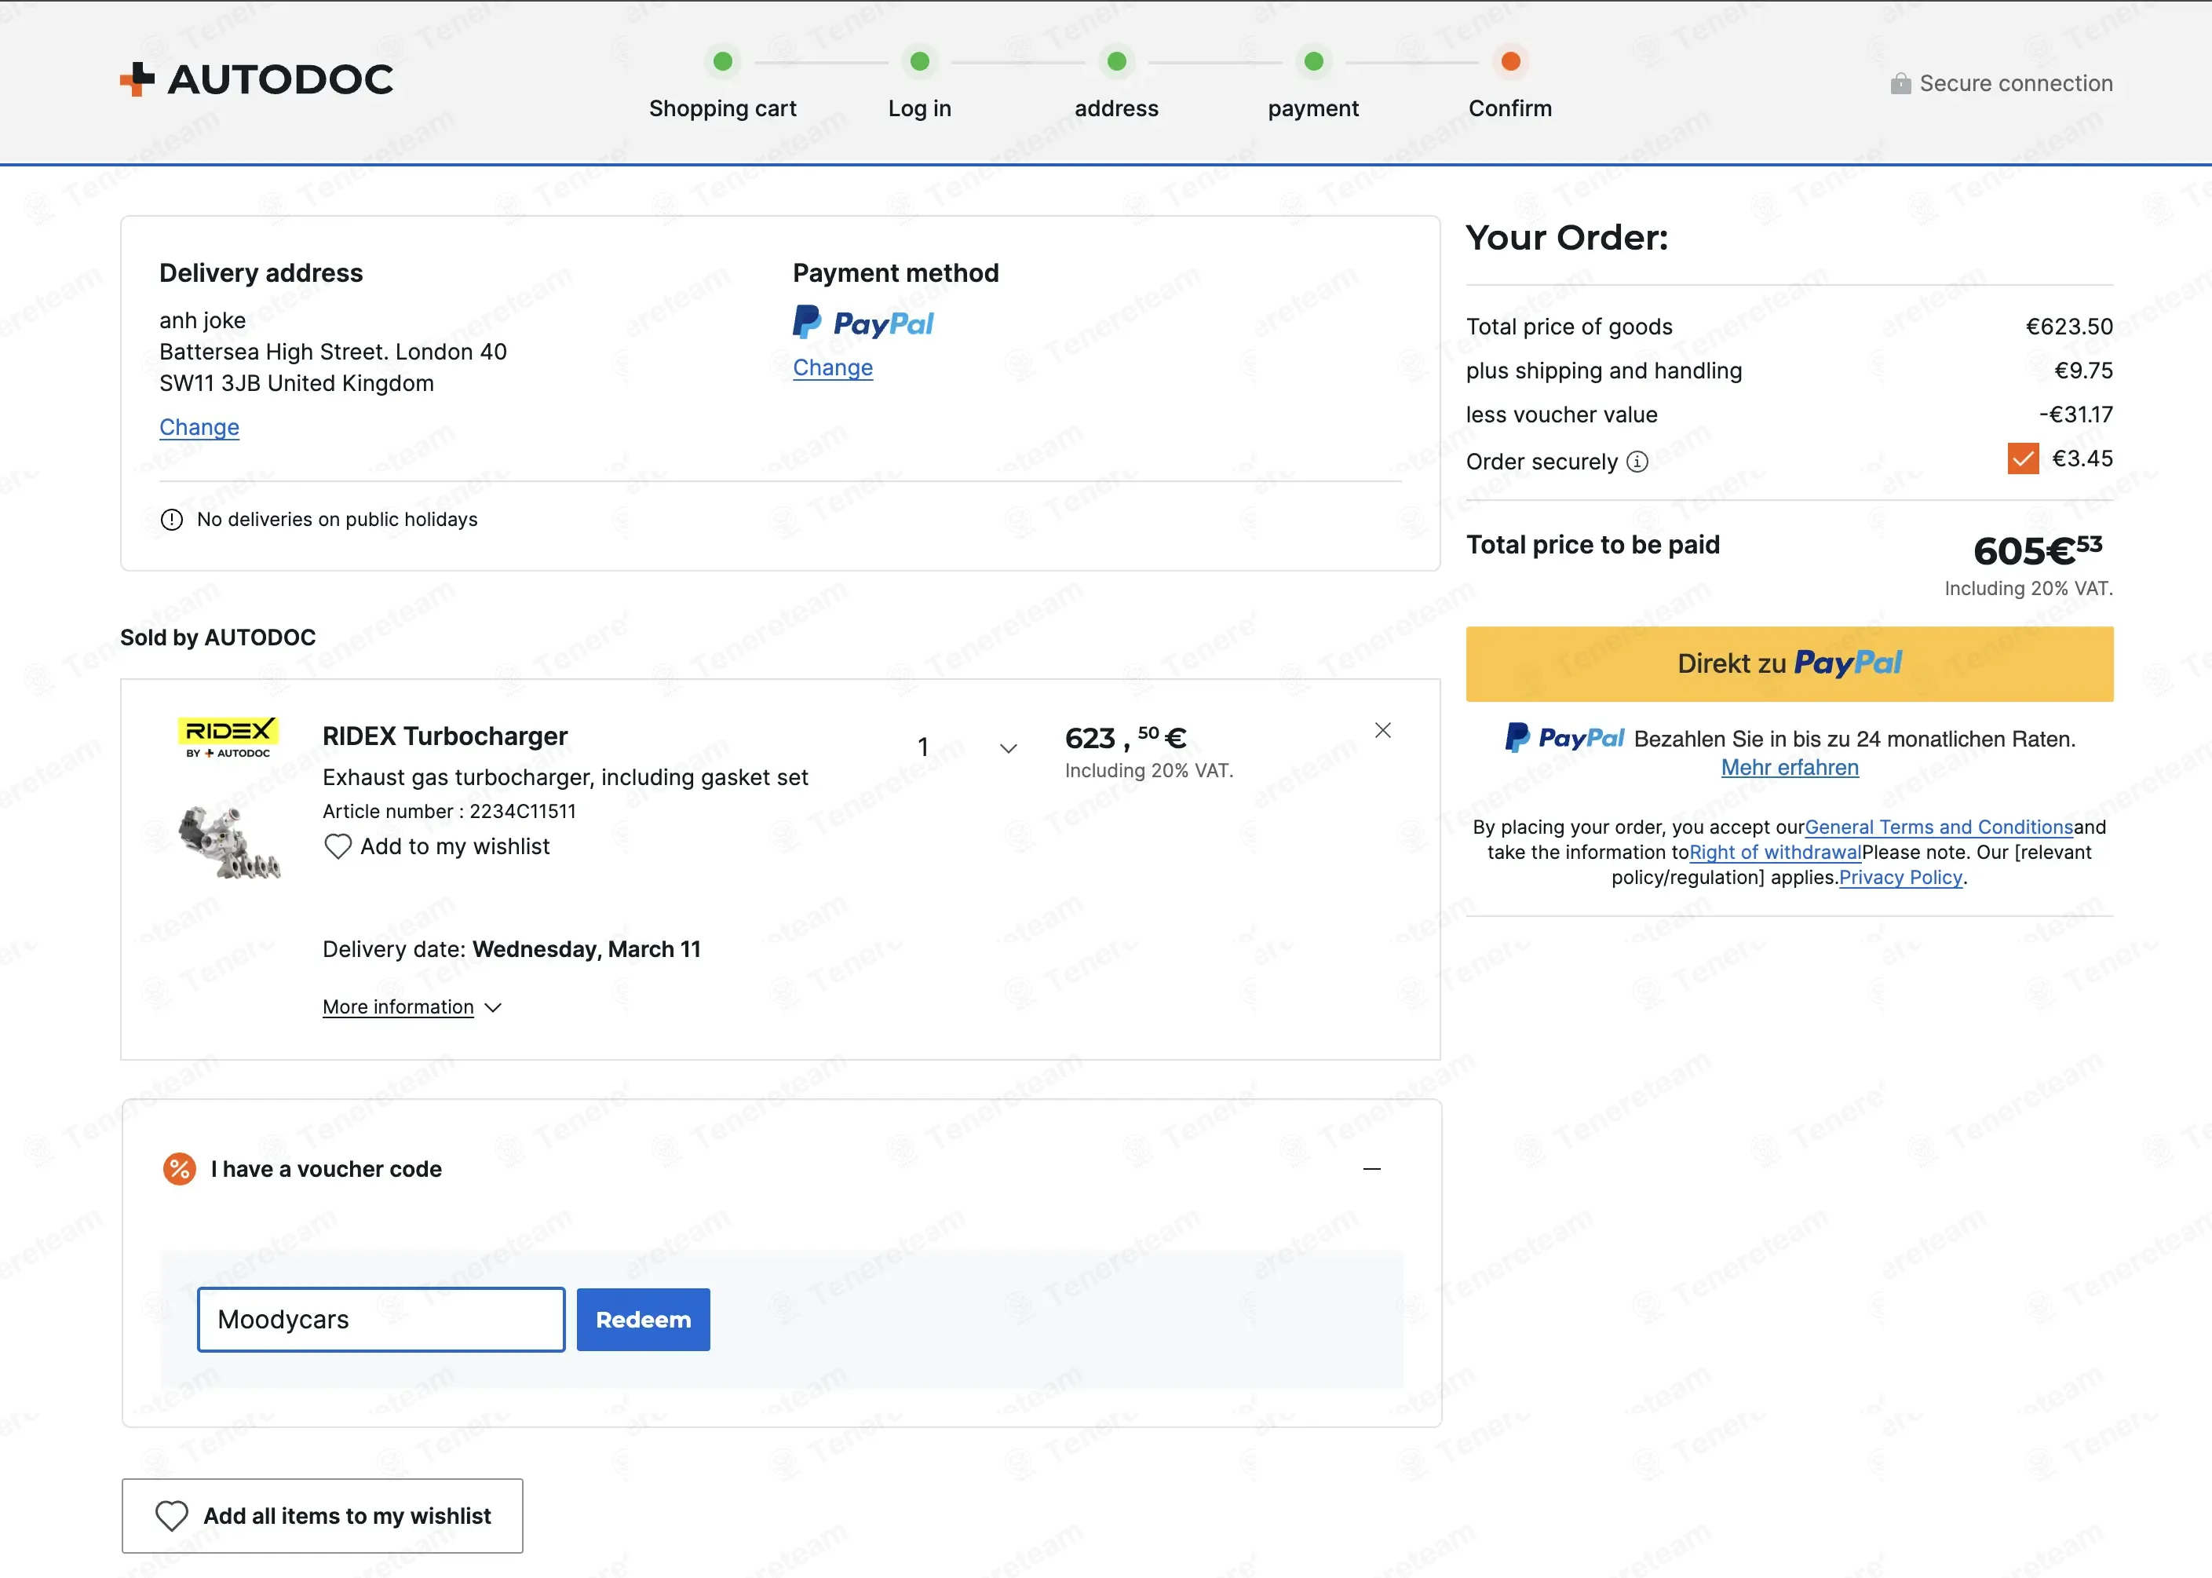Click the Secure connection lock icon
Screen dimensions: 2212x1578
click(x=1900, y=83)
